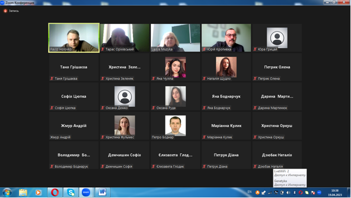Select the Pavlo Holovko video tile
This screenshot has height=198, width=351.
click(74, 38)
